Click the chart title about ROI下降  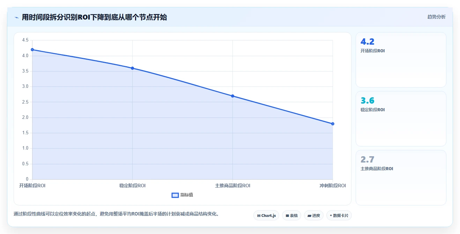pos(94,17)
